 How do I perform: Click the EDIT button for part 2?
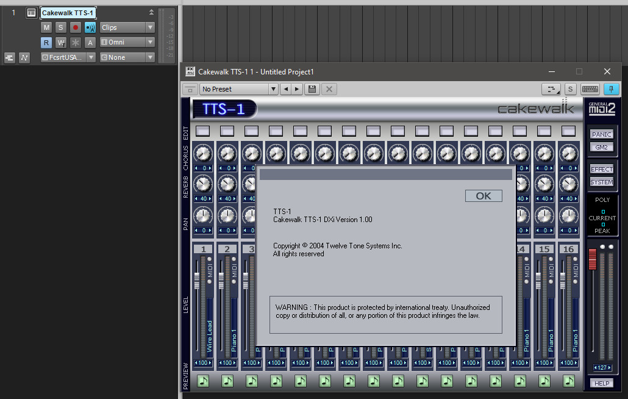227,131
